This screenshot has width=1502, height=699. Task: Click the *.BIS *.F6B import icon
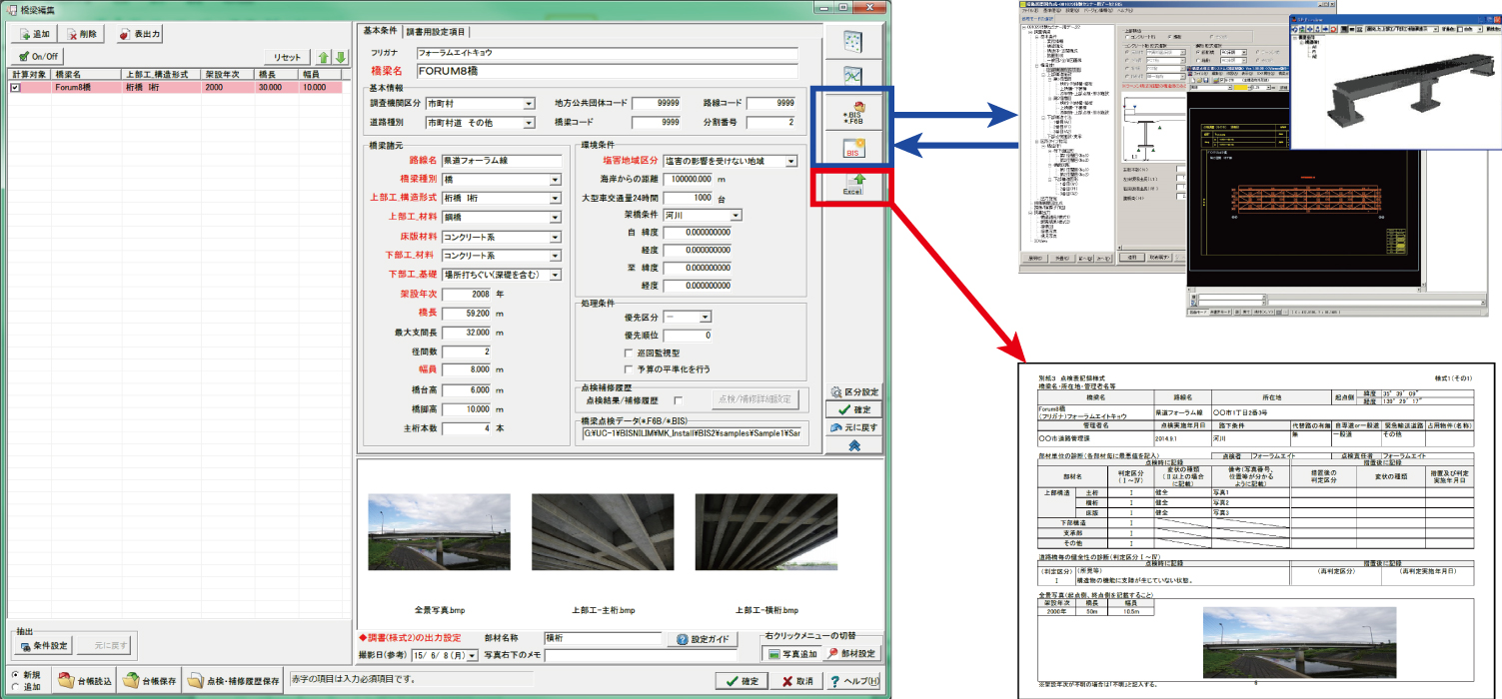(852, 114)
